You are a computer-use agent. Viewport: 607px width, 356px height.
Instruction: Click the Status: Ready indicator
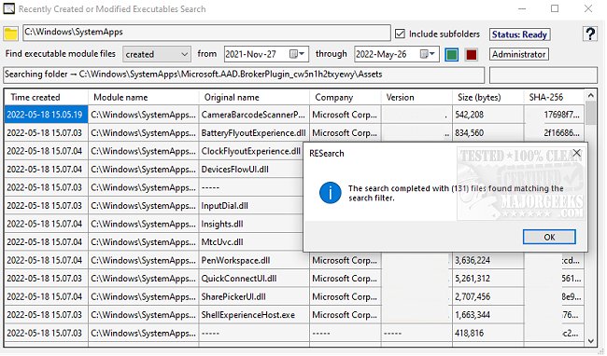click(x=519, y=34)
